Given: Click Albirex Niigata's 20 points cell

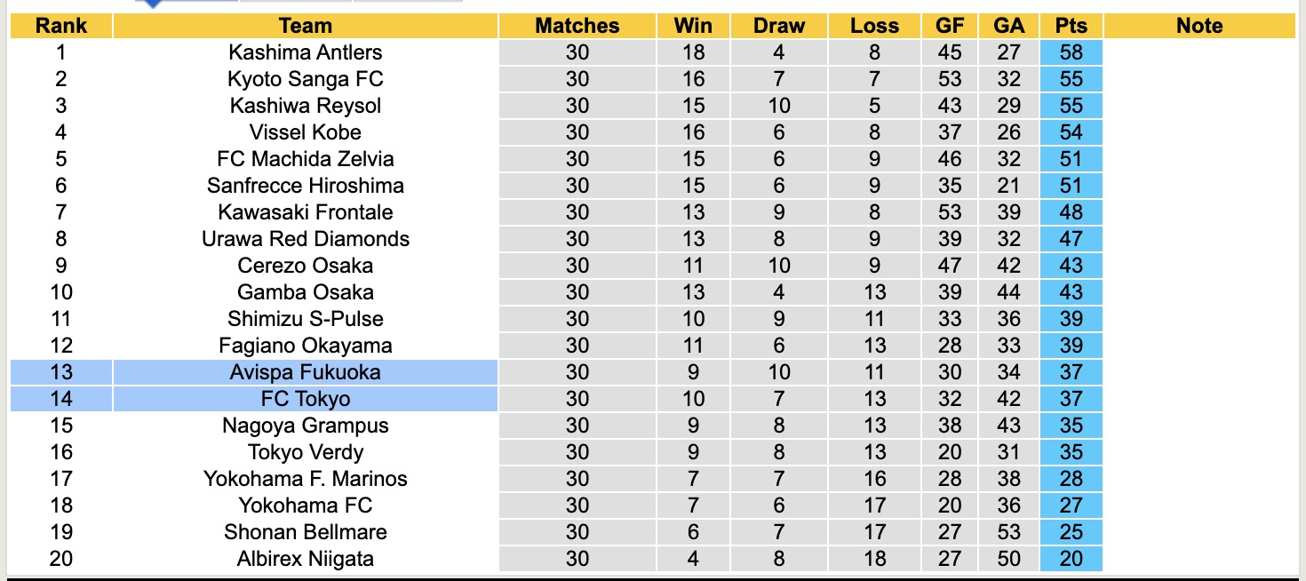Looking at the screenshot, I should (x=1071, y=559).
